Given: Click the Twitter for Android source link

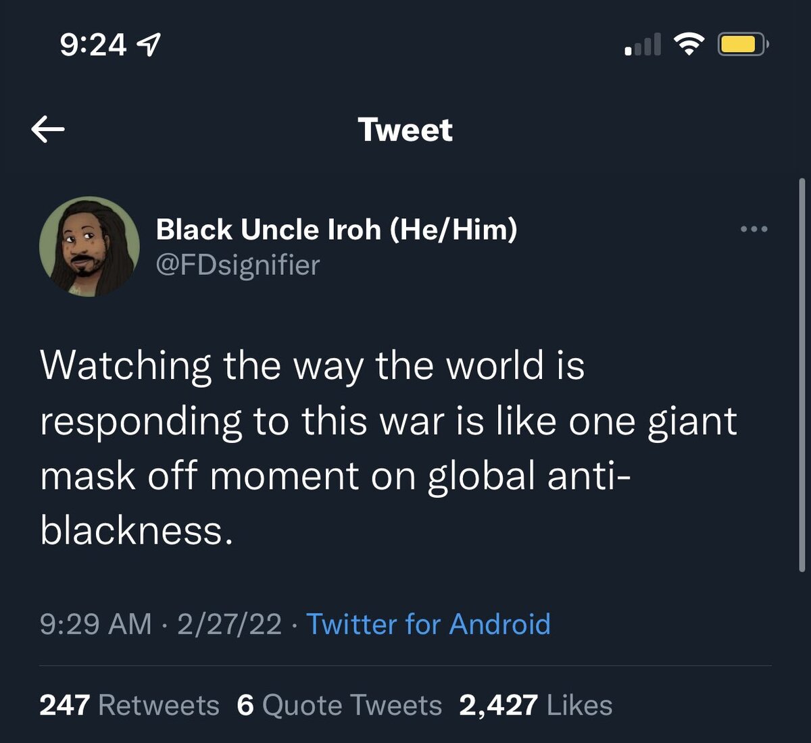Looking at the screenshot, I should click(428, 624).
